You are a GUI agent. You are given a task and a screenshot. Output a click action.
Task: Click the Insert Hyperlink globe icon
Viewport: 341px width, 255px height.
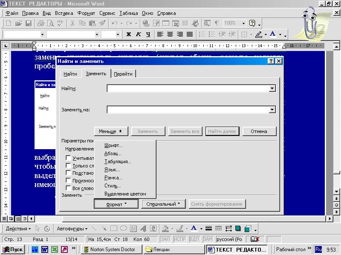tap(146, 23)
